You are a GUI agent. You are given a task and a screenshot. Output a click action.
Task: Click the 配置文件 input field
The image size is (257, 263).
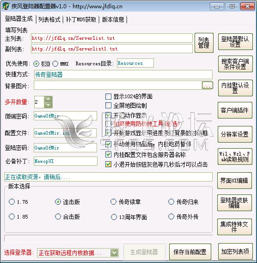point(65,133)
